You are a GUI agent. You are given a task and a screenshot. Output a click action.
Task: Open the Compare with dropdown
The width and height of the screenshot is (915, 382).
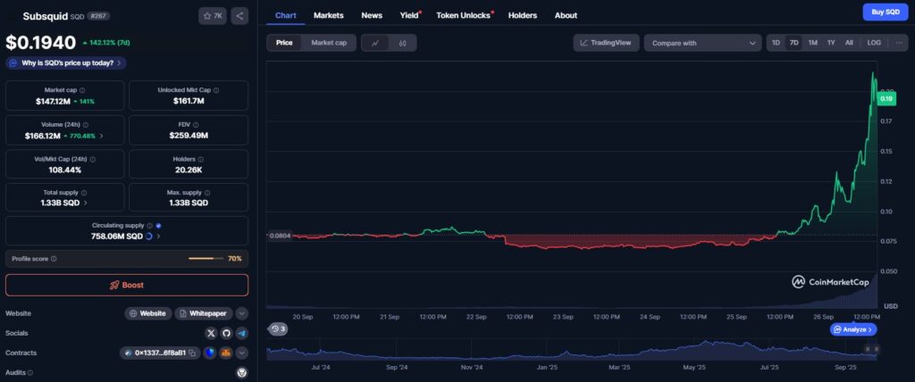tap(702, 43)
